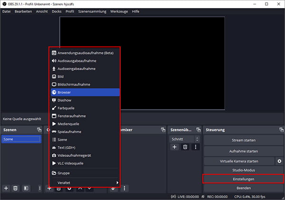Remove the selected scene via trash
The height and width of the screenshot is (200, 285).
[16, 188]
